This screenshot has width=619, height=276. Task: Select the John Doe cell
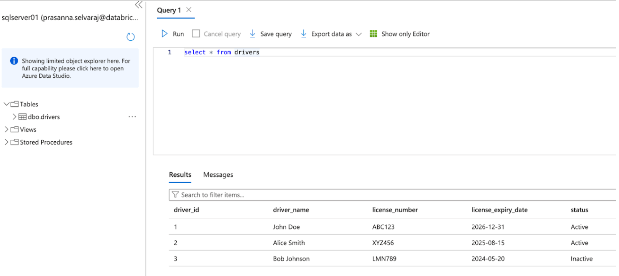pos(286,227)
